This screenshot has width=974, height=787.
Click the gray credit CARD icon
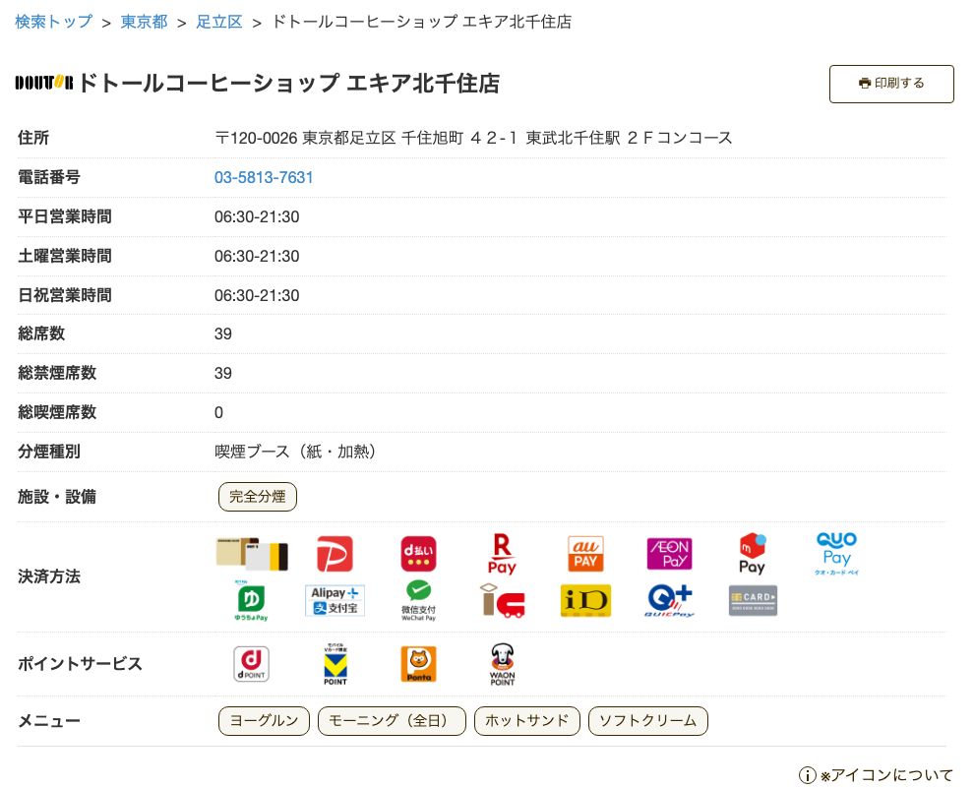click(753, 601)
